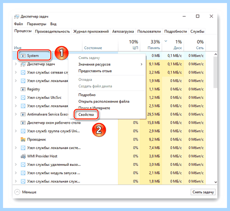Screen dimensions: 230x211
Task: Click the System process icon
Action: click(x=23, y=56)
